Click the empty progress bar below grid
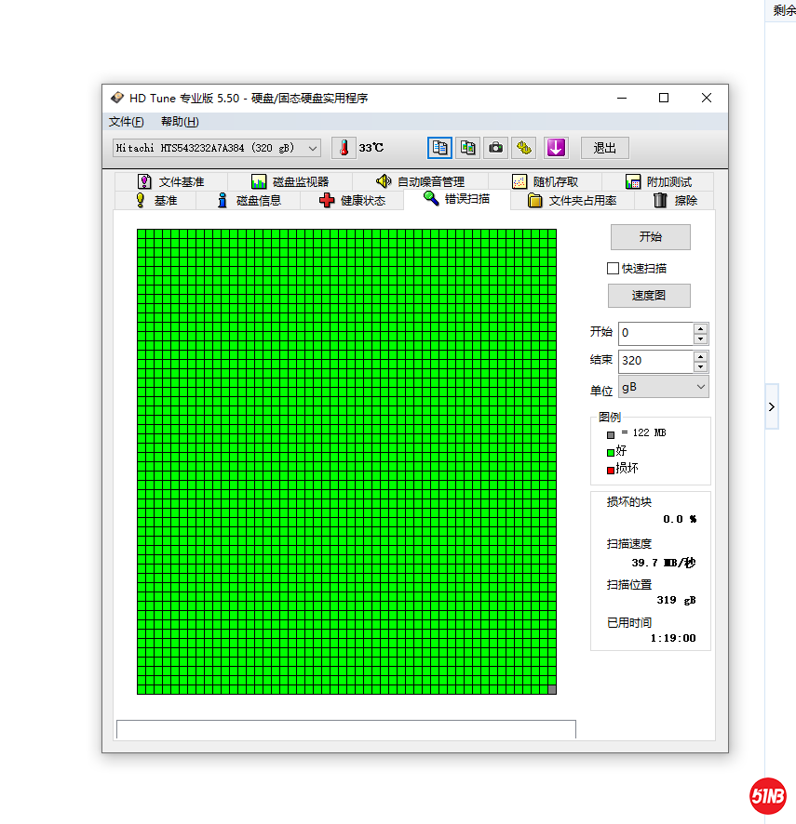 [x=346, y=729]
